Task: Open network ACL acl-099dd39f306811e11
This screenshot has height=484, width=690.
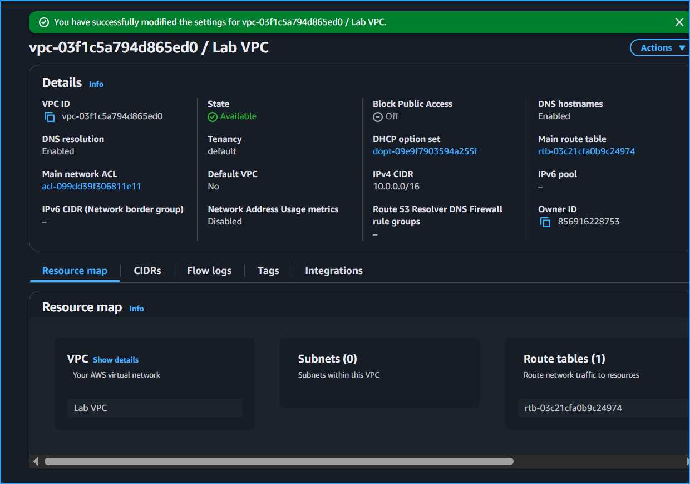Action: click(91, 186)
